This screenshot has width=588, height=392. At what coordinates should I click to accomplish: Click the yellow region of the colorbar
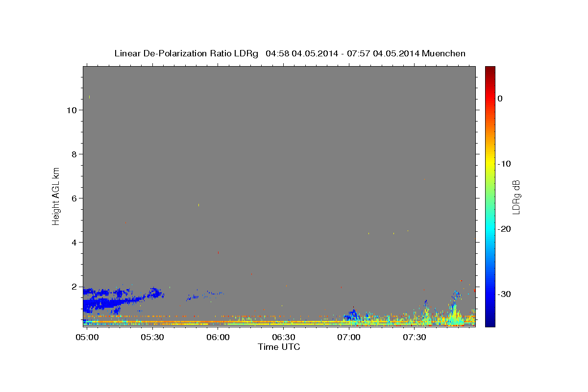[x=490, y=162]
